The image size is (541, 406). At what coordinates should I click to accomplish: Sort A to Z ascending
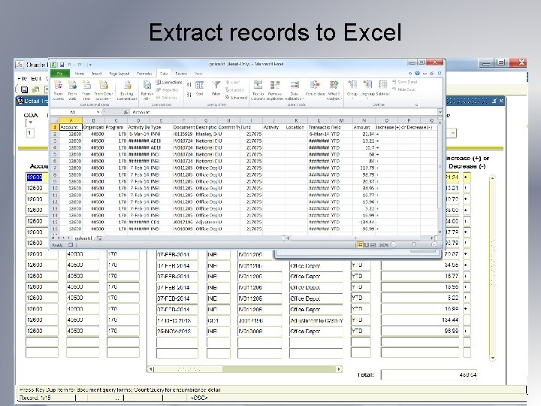tap(189, 84)
